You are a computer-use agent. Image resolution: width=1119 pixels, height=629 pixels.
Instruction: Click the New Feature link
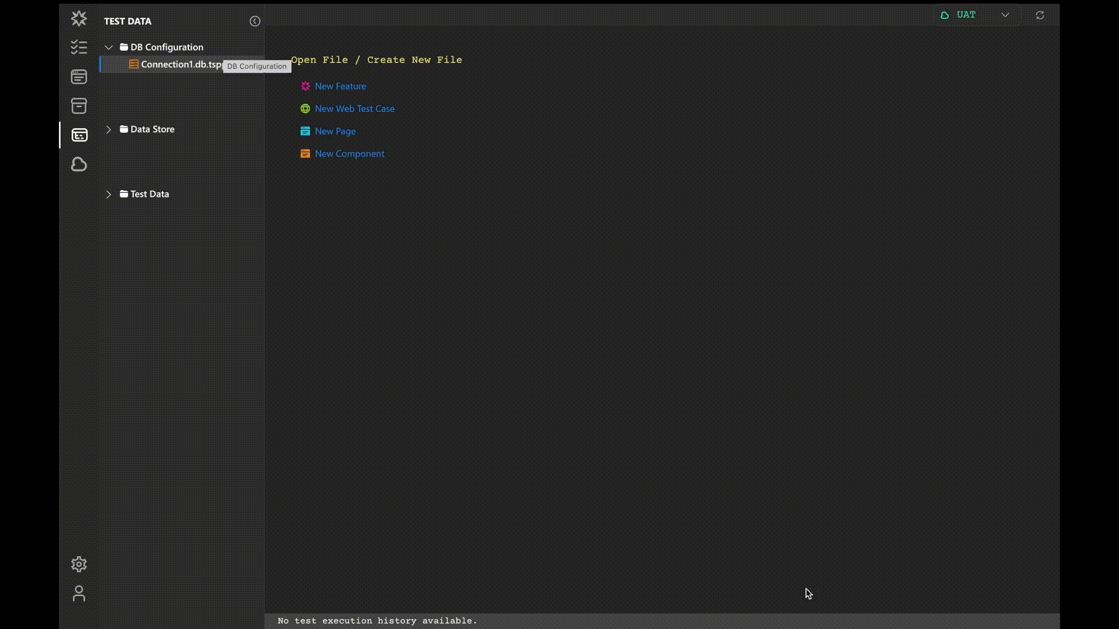coord(340,86)
